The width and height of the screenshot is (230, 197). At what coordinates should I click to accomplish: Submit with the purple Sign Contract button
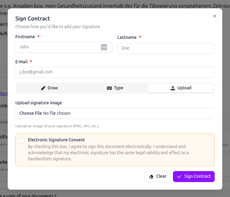tap(194, 177)
